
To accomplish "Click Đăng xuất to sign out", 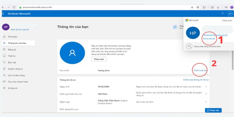I will pyautogui.click(x=227, y=20).
